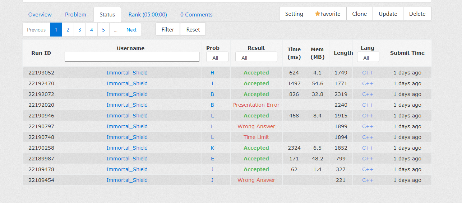Click the Favorite star button
This screenshot has height=203, width=462.
pos(328,14)
